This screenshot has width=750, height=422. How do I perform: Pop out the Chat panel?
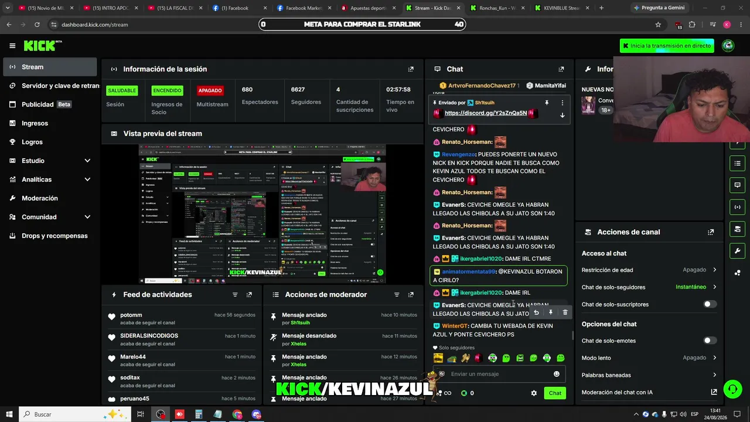coord(561,69)
